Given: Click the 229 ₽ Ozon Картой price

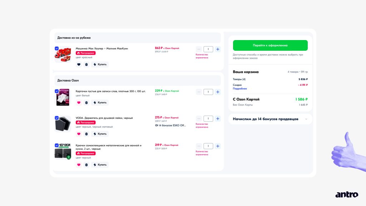Looking at the screenshot, I should 167,91.
